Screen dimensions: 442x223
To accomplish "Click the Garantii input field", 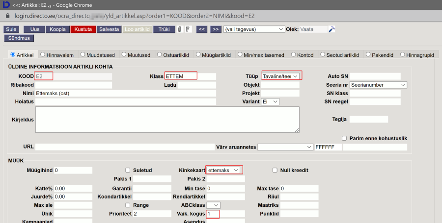I will point(152,188).
